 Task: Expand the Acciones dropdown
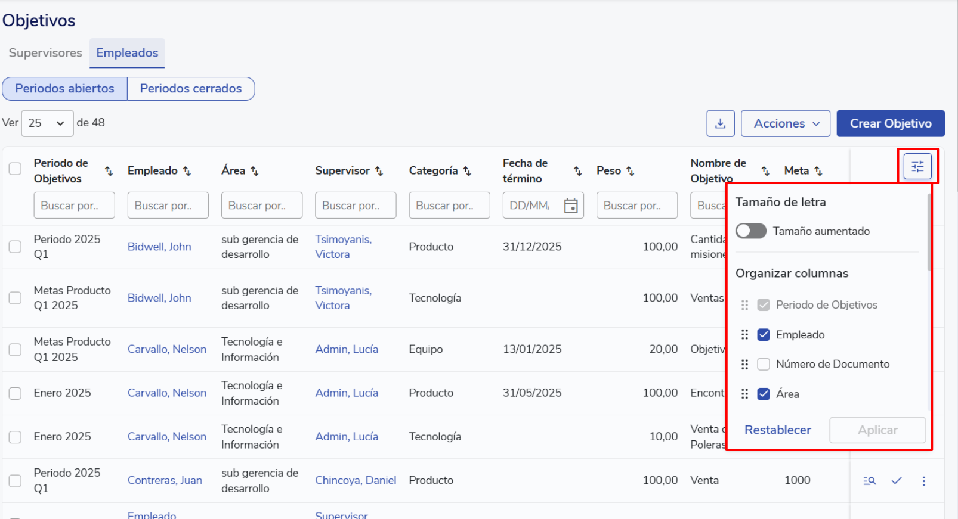[x=785, y=123]
